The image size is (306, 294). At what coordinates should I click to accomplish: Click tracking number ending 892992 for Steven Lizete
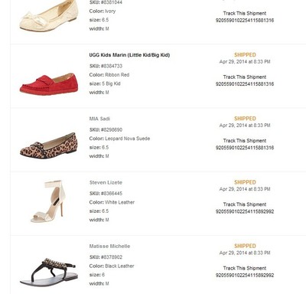245,211
